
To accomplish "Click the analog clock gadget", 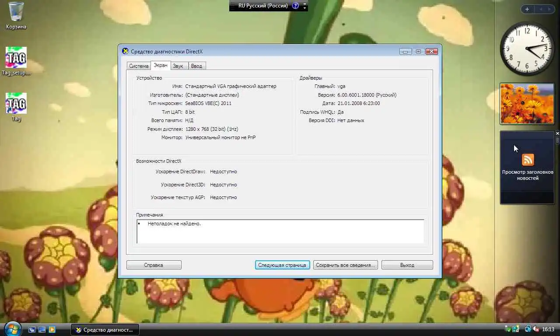I will [x=527, y=48].
